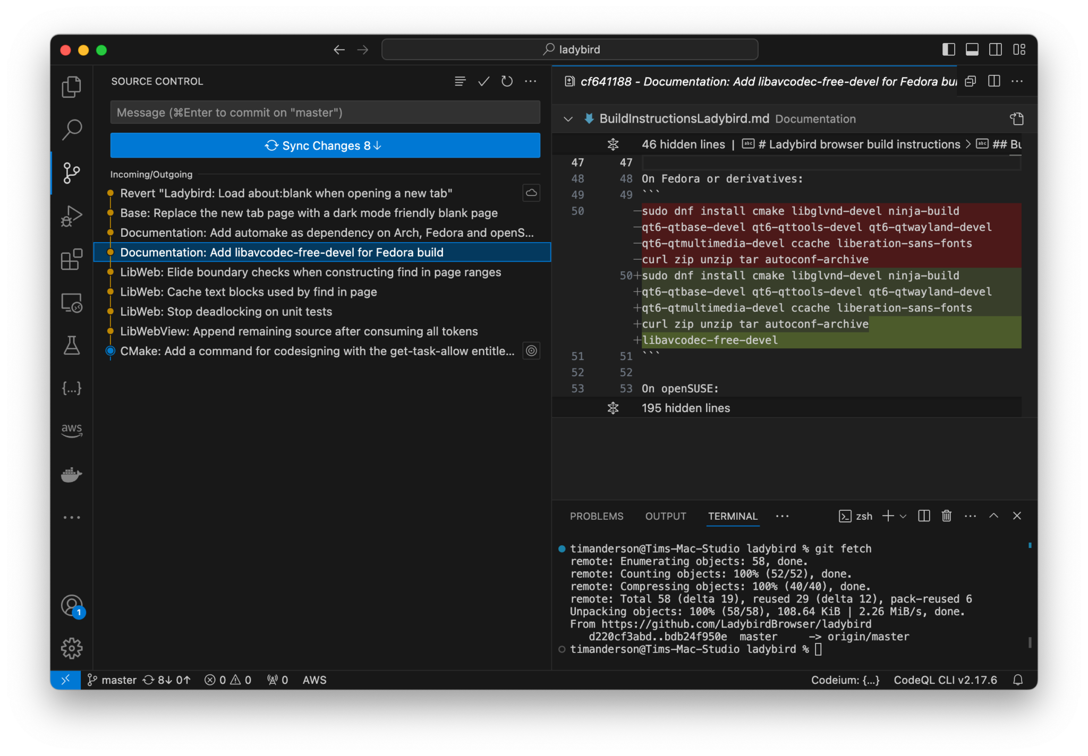1088x756 pixels.
Task: Open the Explorer view in the activity bar
Action: [x=71, y=87]
